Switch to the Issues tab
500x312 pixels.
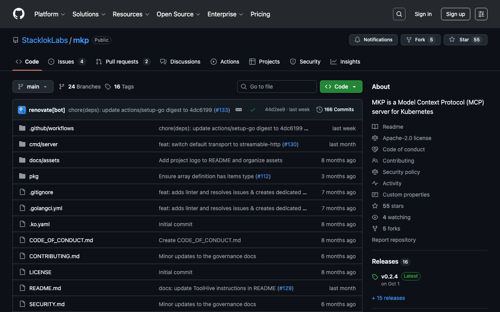[x=66, y=62]
